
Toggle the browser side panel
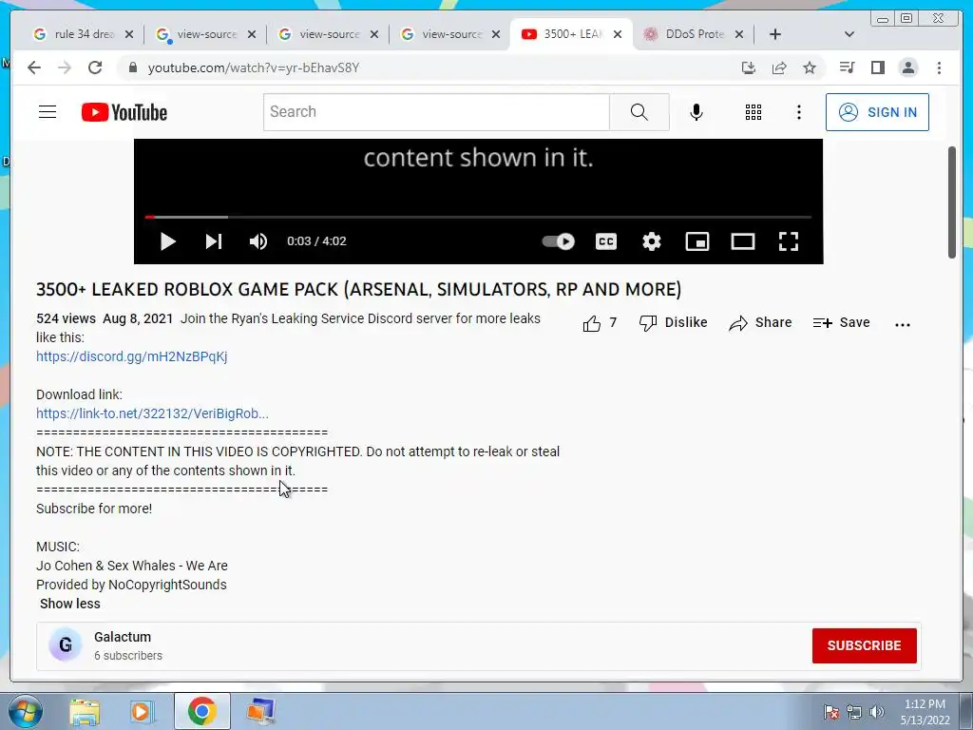tap(877, 67)
